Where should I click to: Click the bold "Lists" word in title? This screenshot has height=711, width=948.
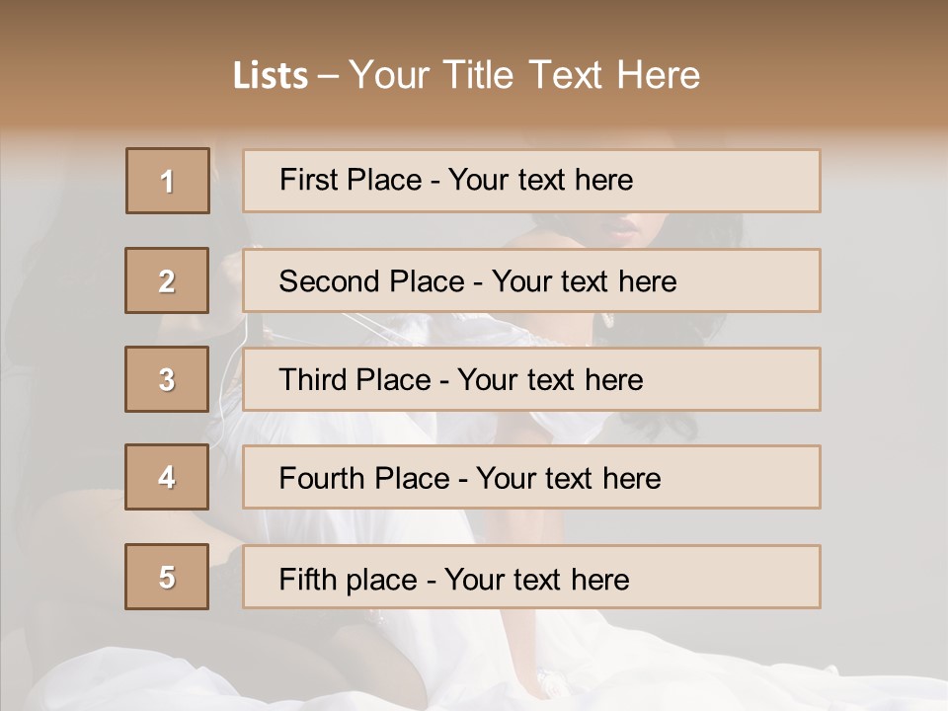(270, 75)
